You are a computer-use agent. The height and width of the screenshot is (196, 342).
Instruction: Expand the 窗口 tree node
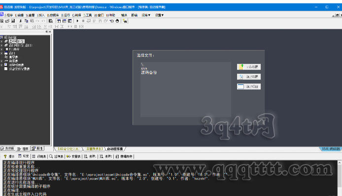(1, 53)
